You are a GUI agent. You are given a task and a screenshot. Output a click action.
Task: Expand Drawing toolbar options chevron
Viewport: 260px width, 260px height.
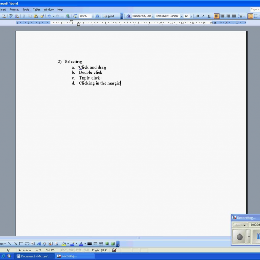118,244
